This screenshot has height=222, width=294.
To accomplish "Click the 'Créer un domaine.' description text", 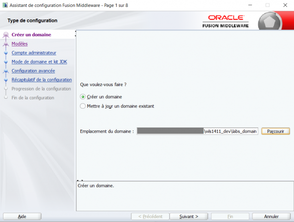I will coord(96,186).
